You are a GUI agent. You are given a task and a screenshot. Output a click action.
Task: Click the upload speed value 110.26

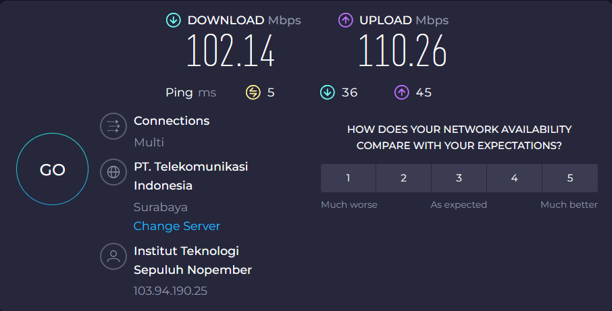[403, 51]
